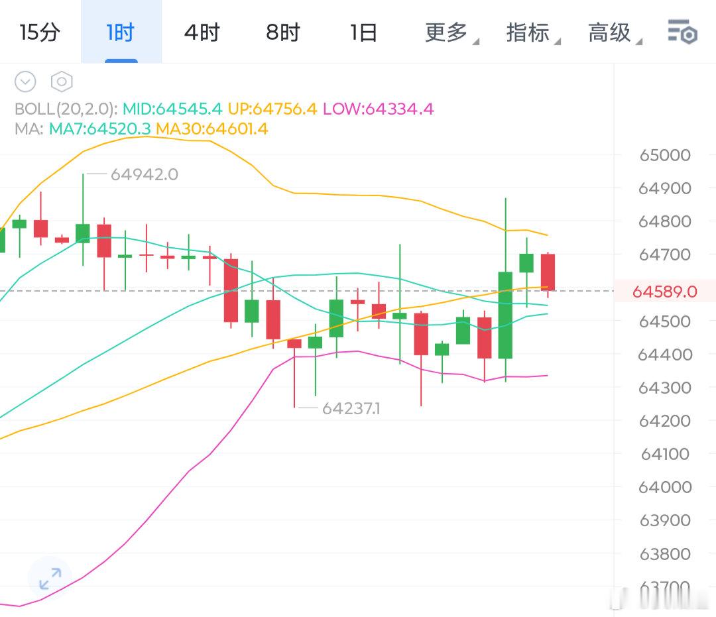Click the latest red candlestick body
The width and height of the screenshot is (716, 617).
(548, 272)
